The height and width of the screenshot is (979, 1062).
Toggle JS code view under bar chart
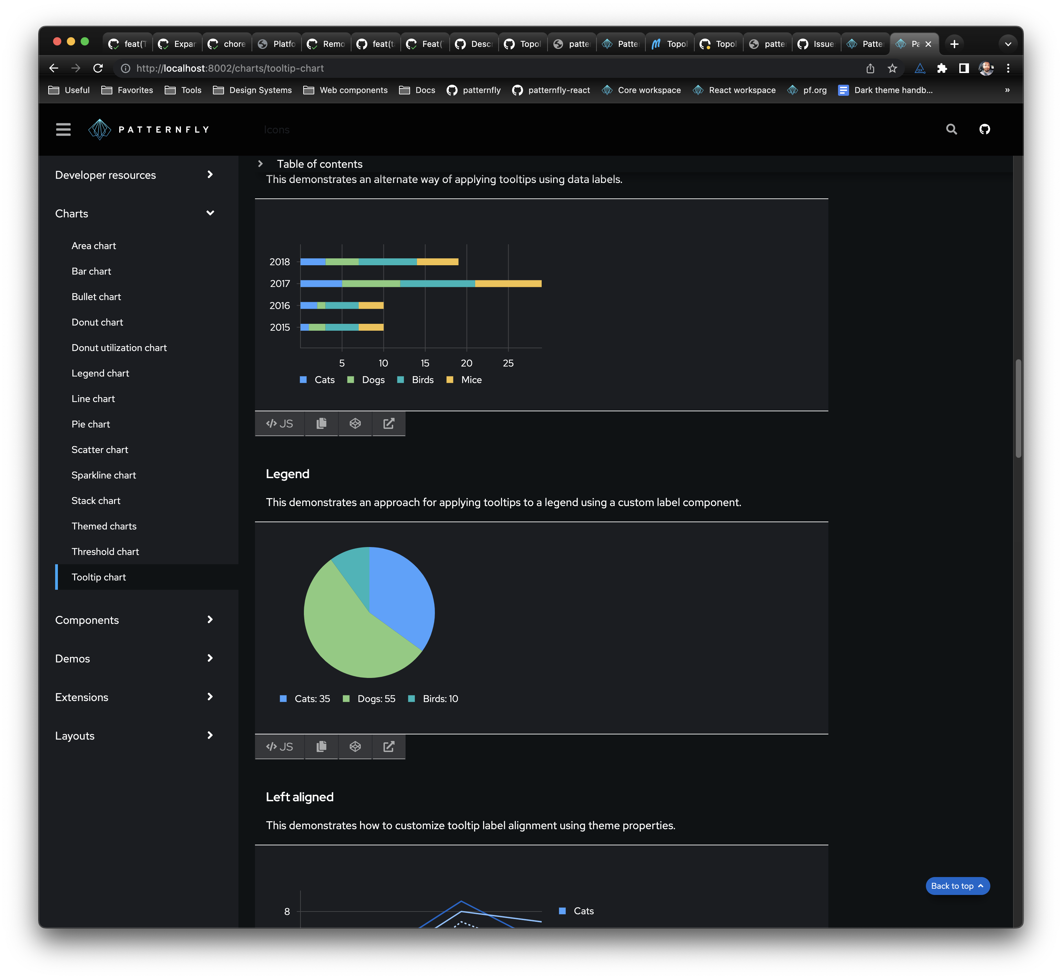[x=279, y=423]
